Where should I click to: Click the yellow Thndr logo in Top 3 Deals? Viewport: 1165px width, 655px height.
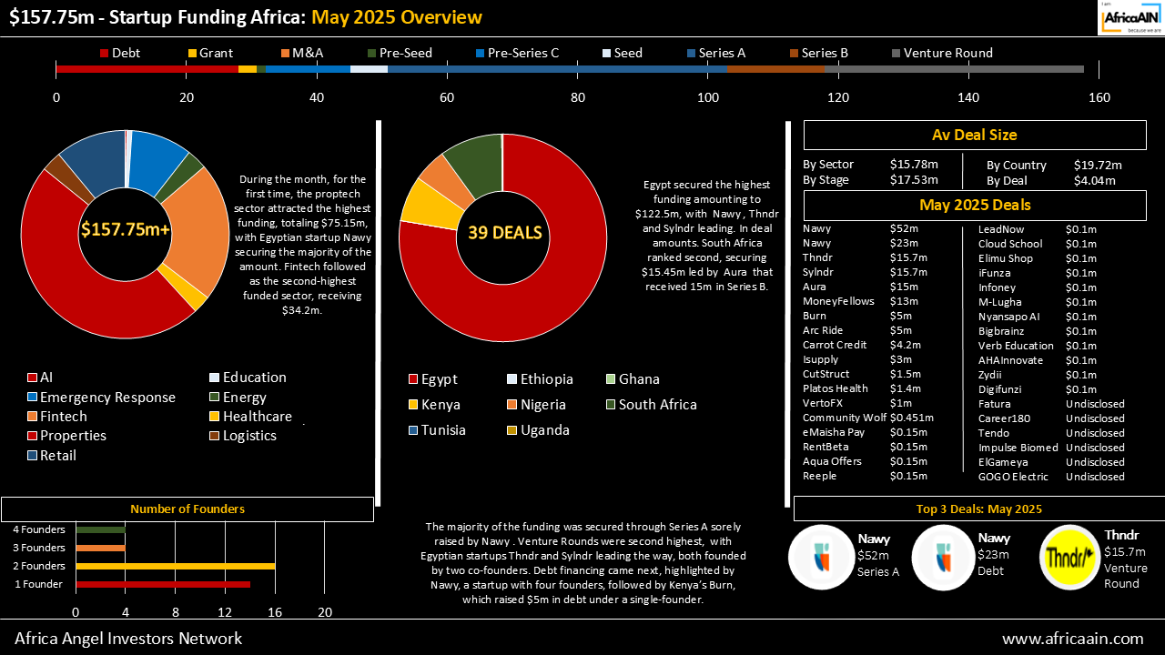point(1069,557)
